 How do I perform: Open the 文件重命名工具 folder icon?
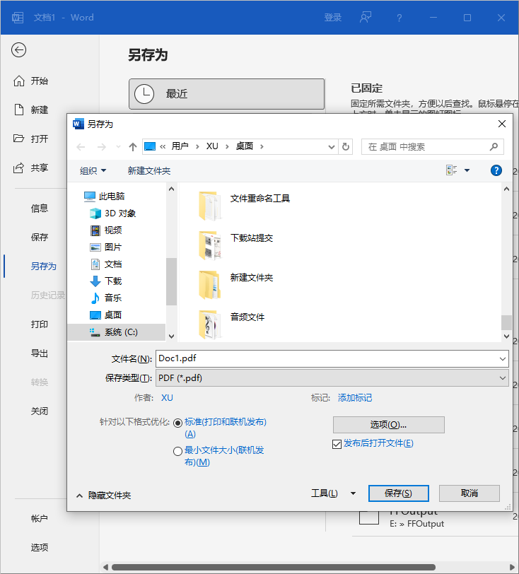click(209, 206)
